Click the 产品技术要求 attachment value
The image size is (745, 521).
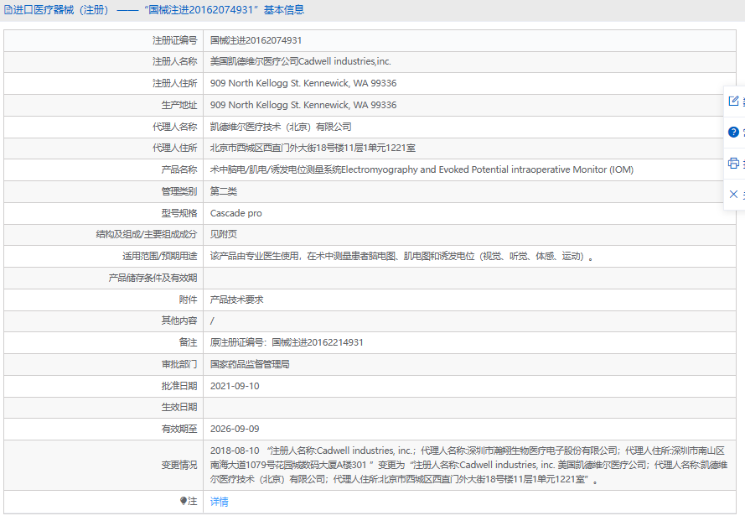[236, 300]
